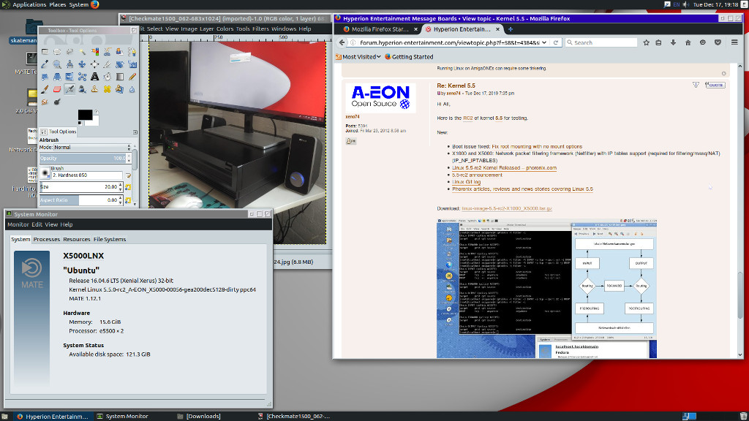Screen dimensions: 749x421
Task: Select the Text tool
Action: (x=94, y=76)
